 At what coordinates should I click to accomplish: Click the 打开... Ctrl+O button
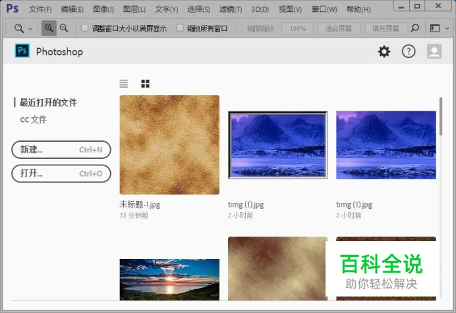coord(61,173)
